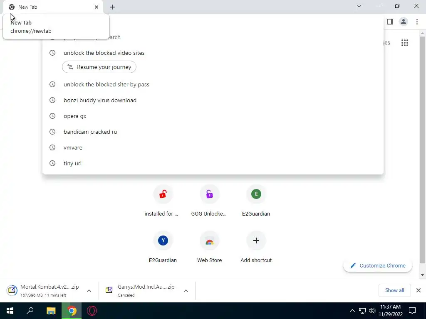Launch Opera from the taskbar
The image size is (426, 319).
(x=92, y=311)
